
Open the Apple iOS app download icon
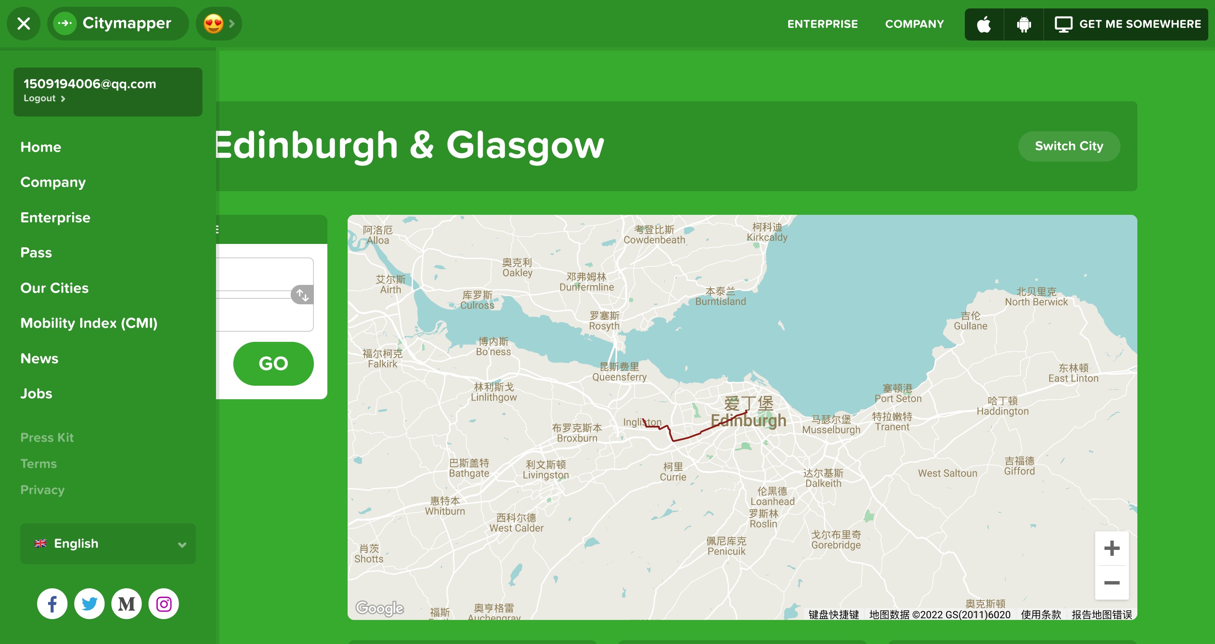(x=984, y=24)
